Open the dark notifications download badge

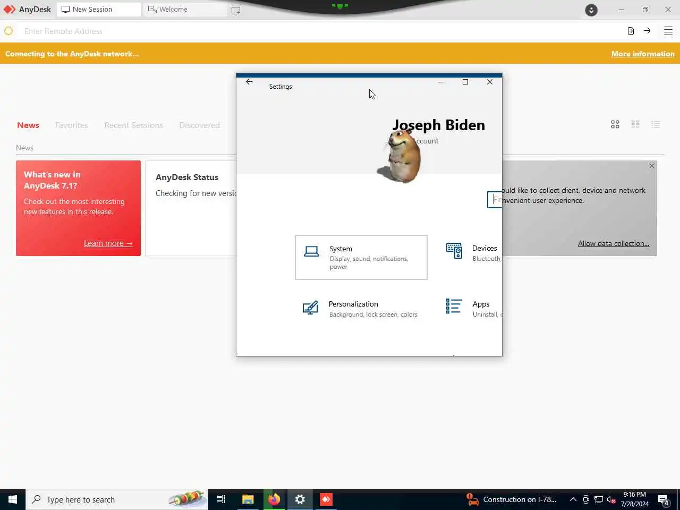(x=591, y=10)
